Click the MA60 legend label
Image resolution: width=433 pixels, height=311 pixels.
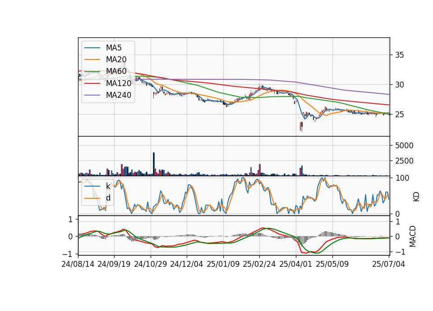click(116, 71)
